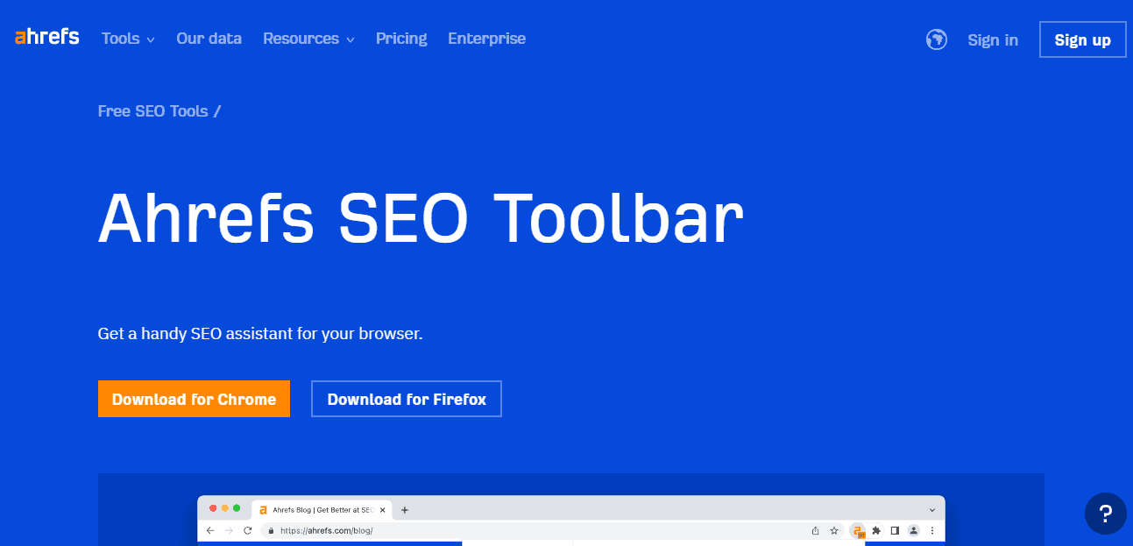This screenshot has width=1133, height=546.
Task: Click the chevron at the browser window's top right
Action: pos(931,509)
